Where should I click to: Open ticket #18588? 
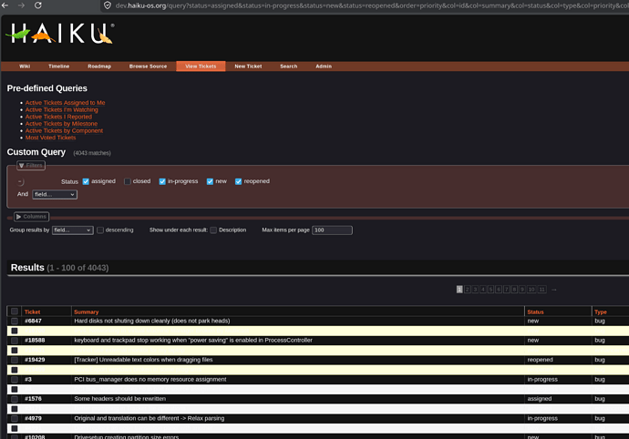point(35,341)
